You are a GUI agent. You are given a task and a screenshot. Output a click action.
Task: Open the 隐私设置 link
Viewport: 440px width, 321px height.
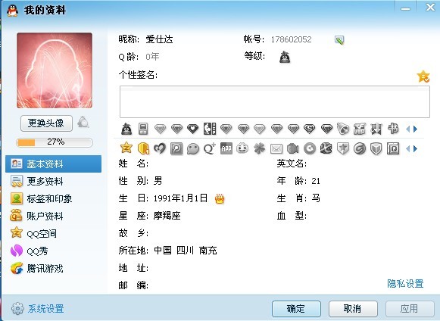(x=405, y=284)
